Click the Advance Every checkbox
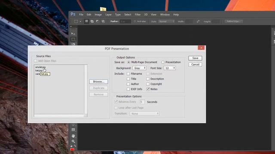The width and height of the screenshot is (275, 154). (x=116, y=102)
